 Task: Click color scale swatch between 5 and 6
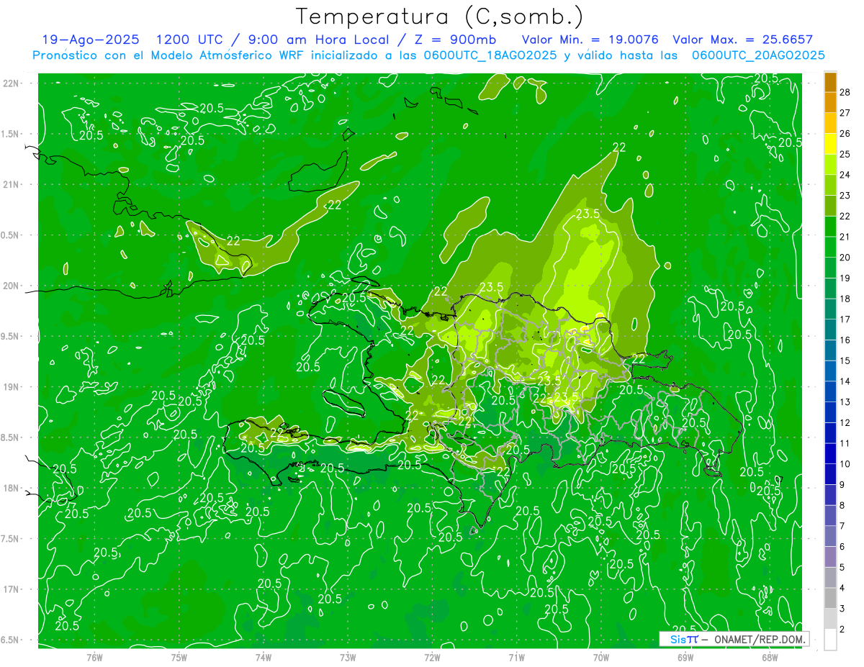830,558
